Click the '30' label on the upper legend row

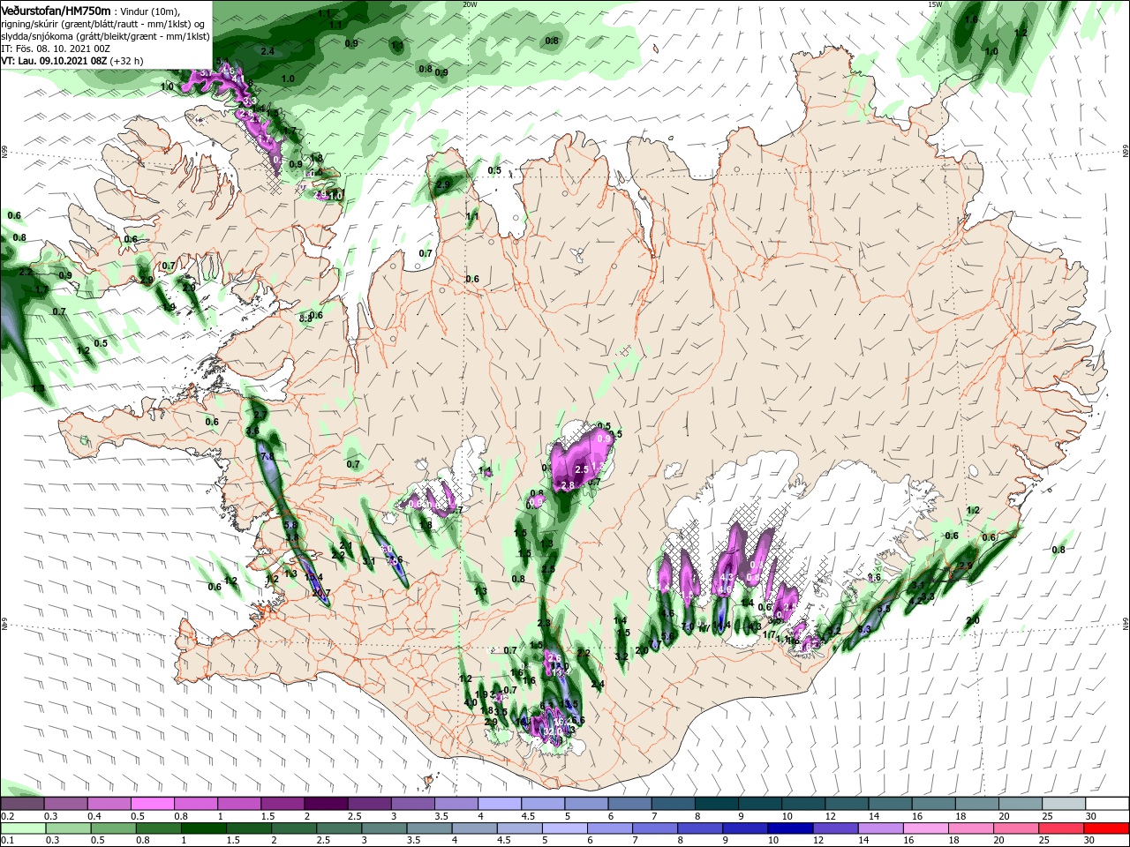pyautogui.click(x=1090, y=816)
